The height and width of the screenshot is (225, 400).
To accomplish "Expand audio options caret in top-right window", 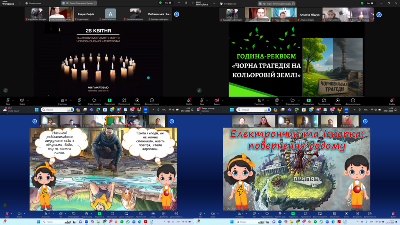I will (x=207, y=100).
